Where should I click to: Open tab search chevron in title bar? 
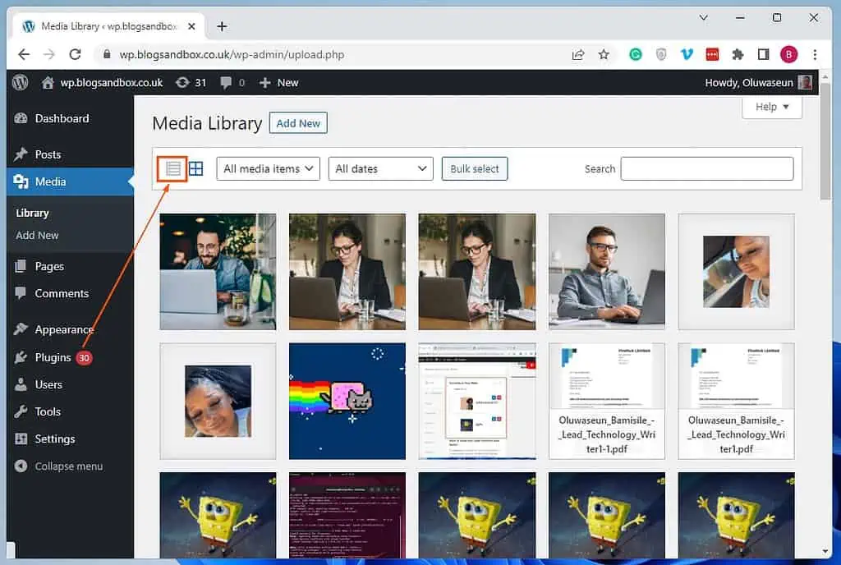704,18
